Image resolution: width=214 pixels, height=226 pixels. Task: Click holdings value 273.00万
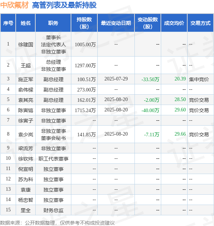coord(87,90)
